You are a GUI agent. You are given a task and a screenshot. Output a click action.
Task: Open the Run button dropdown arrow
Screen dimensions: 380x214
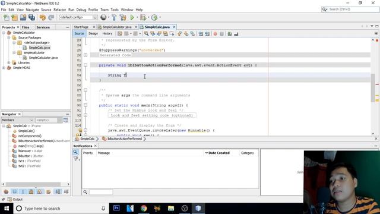coord(137,17)
